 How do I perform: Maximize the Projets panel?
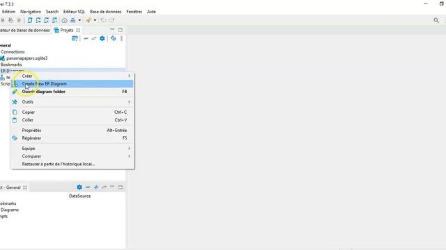point(121,30)
